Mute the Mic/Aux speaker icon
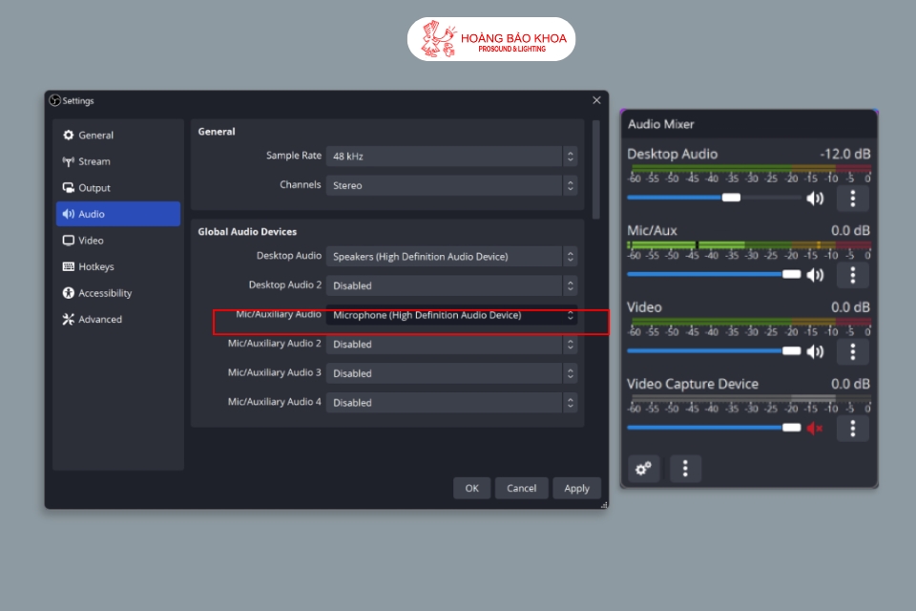 tap(814, 275)
